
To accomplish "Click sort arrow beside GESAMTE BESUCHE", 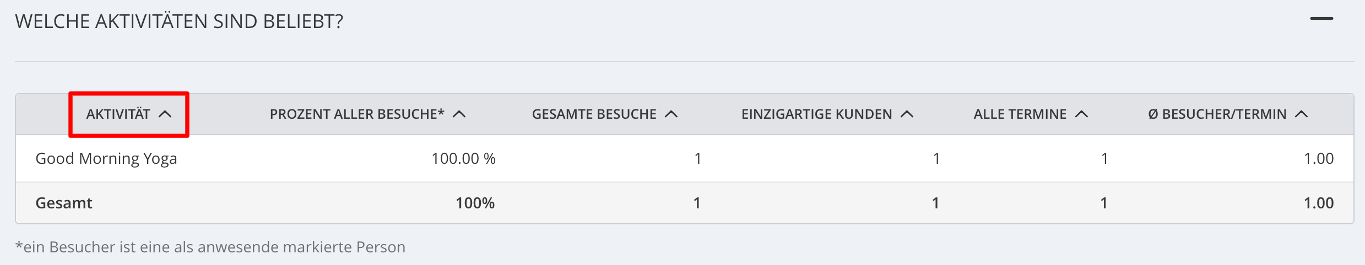I will (x=671, y=114).
